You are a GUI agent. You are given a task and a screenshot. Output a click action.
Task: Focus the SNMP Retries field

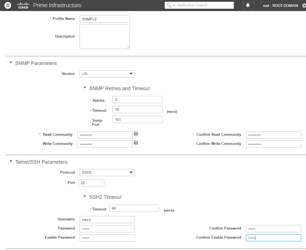[x=137, y=100]
